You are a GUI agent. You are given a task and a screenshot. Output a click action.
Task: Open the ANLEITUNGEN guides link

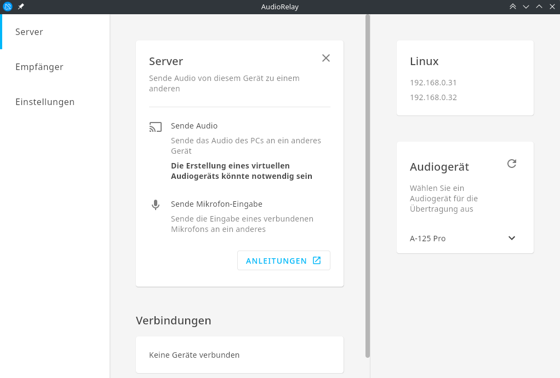pos(284,260)
